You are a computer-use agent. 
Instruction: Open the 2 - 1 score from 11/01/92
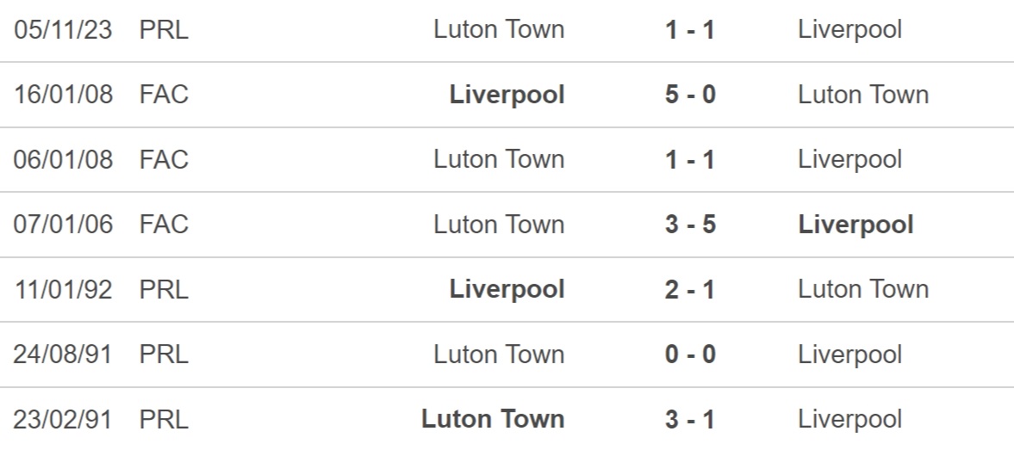[690, 289]
